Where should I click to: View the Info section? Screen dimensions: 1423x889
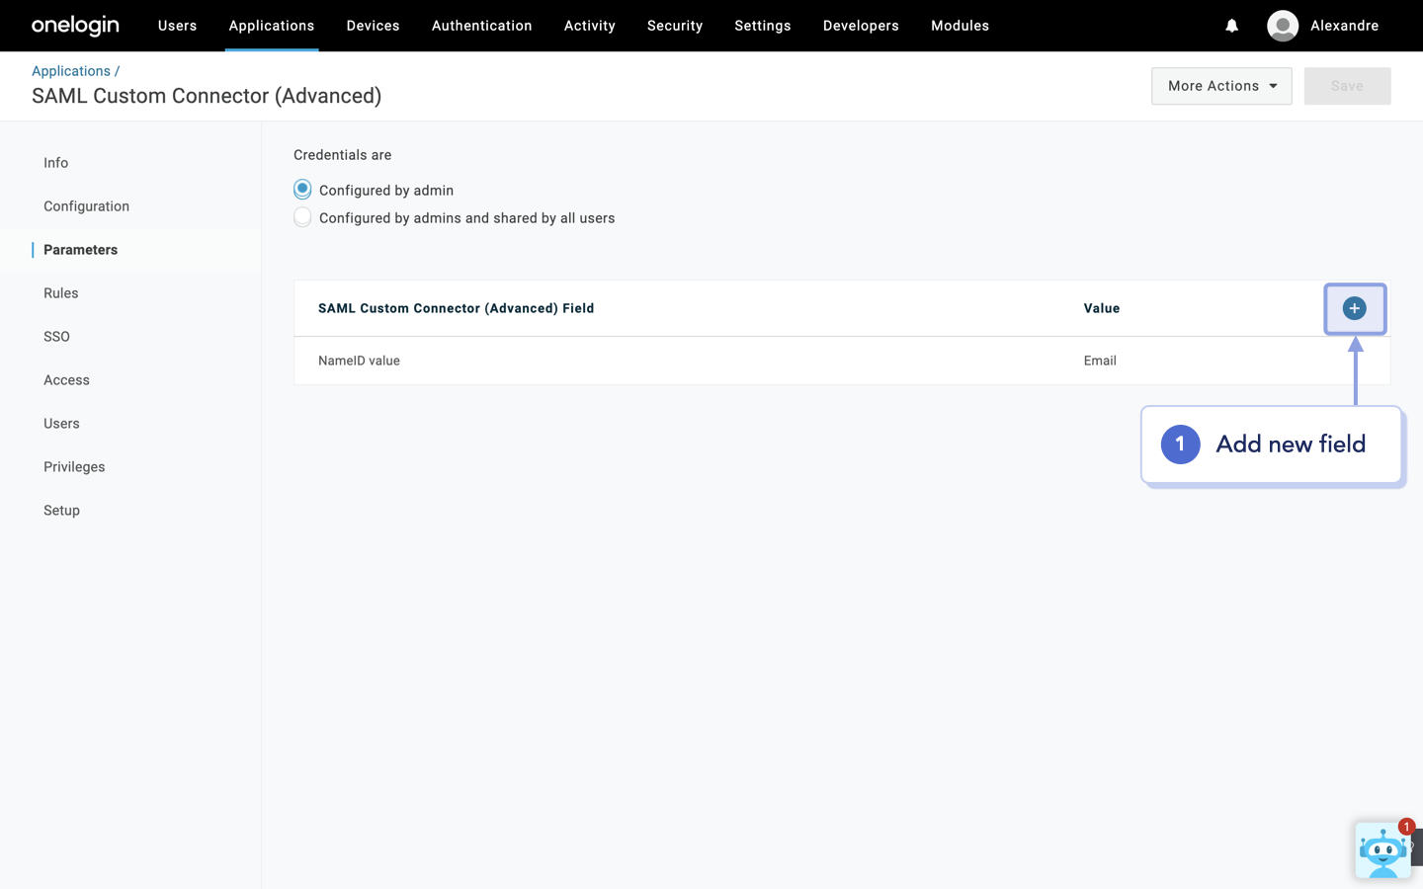click(55, 162)
